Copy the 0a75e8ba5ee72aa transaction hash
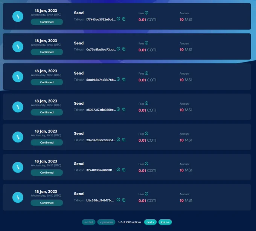Viewport: 256px width, 231px height. [x=124, y=49]
